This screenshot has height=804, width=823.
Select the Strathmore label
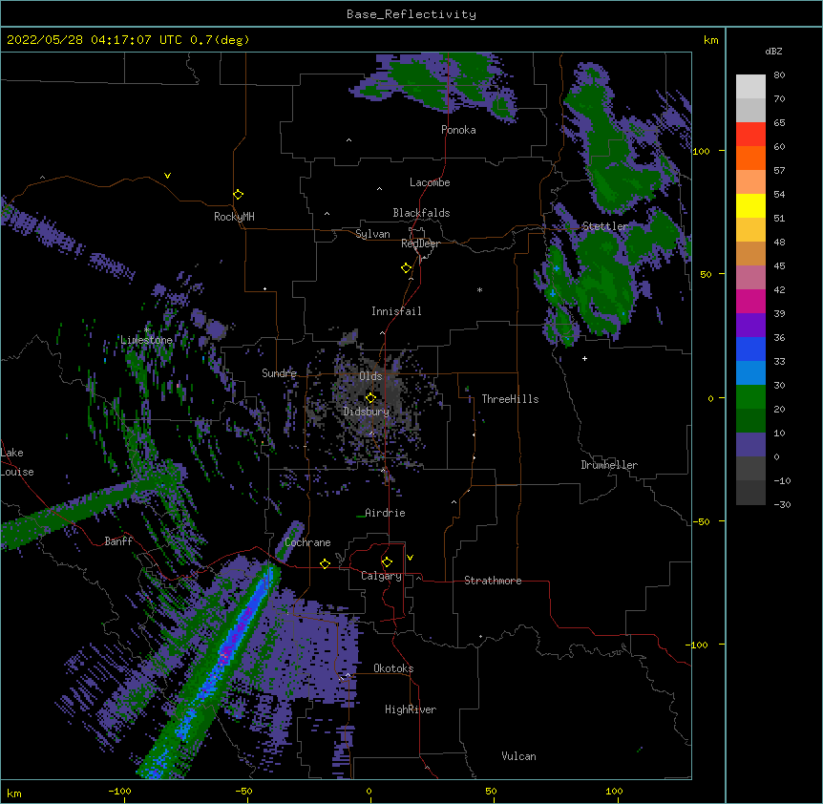[x=493, y=581]
